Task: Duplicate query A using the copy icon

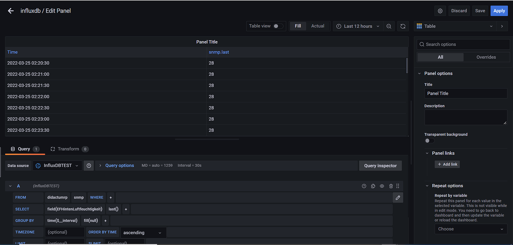Action: point(373,186)
